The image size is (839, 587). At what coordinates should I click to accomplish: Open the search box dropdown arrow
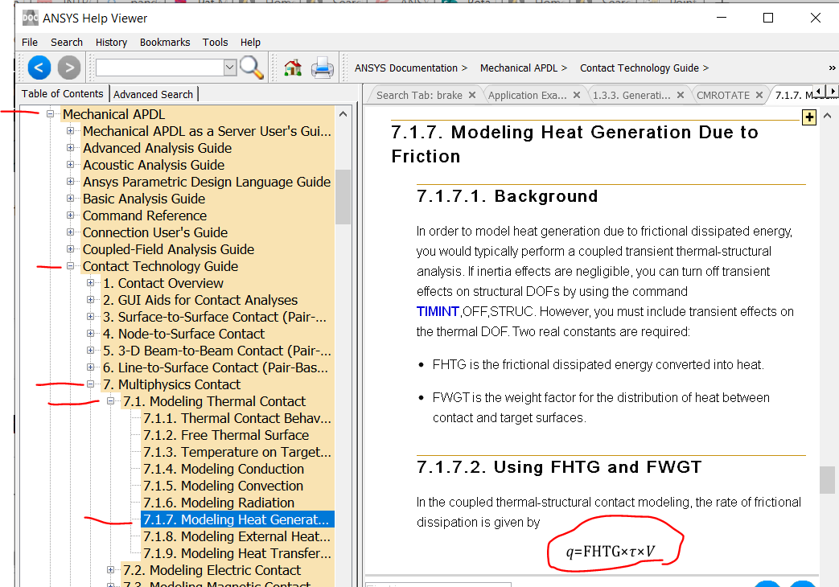(230, 68)
